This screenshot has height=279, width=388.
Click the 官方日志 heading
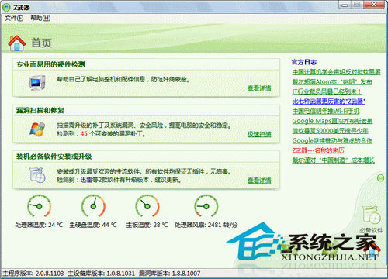point(304,62)
